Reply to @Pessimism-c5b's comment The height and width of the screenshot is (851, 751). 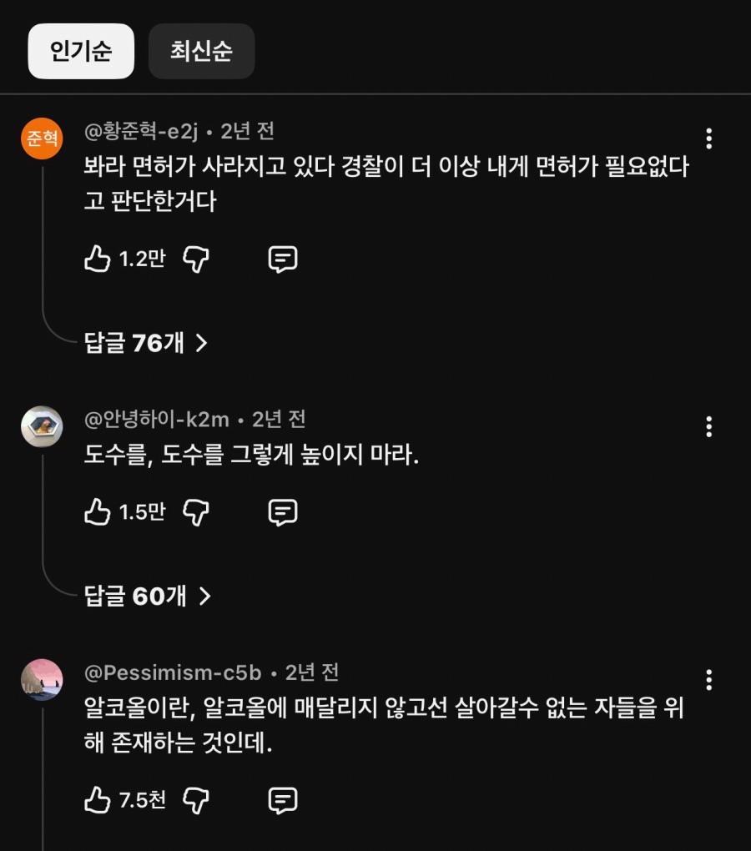[x=283, y=801]
